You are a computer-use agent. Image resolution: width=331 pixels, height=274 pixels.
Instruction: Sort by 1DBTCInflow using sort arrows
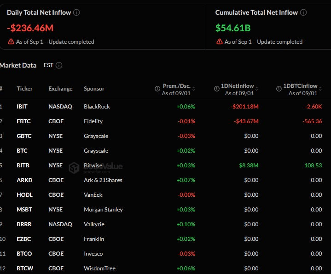320,89
